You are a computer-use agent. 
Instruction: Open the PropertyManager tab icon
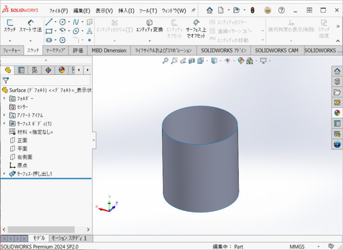click(x=21, y=70)
